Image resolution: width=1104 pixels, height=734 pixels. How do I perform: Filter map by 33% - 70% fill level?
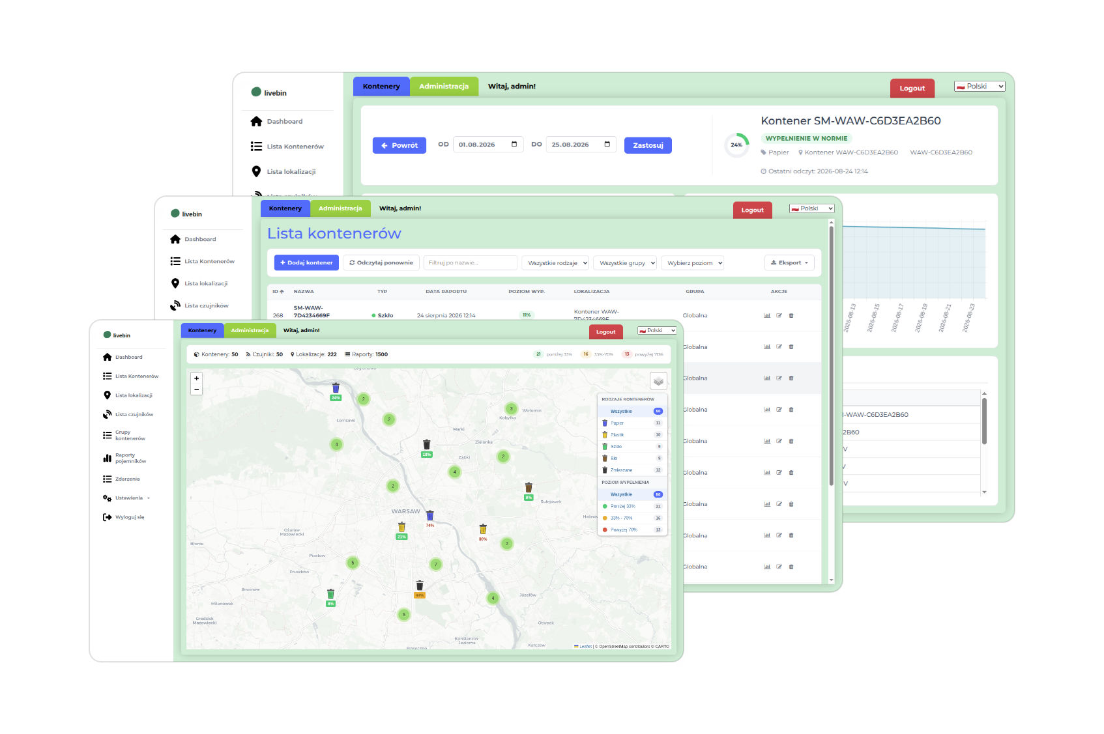tap(632, 518)
